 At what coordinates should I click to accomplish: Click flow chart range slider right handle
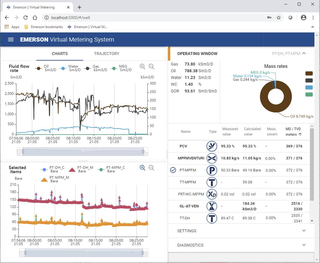143,152
